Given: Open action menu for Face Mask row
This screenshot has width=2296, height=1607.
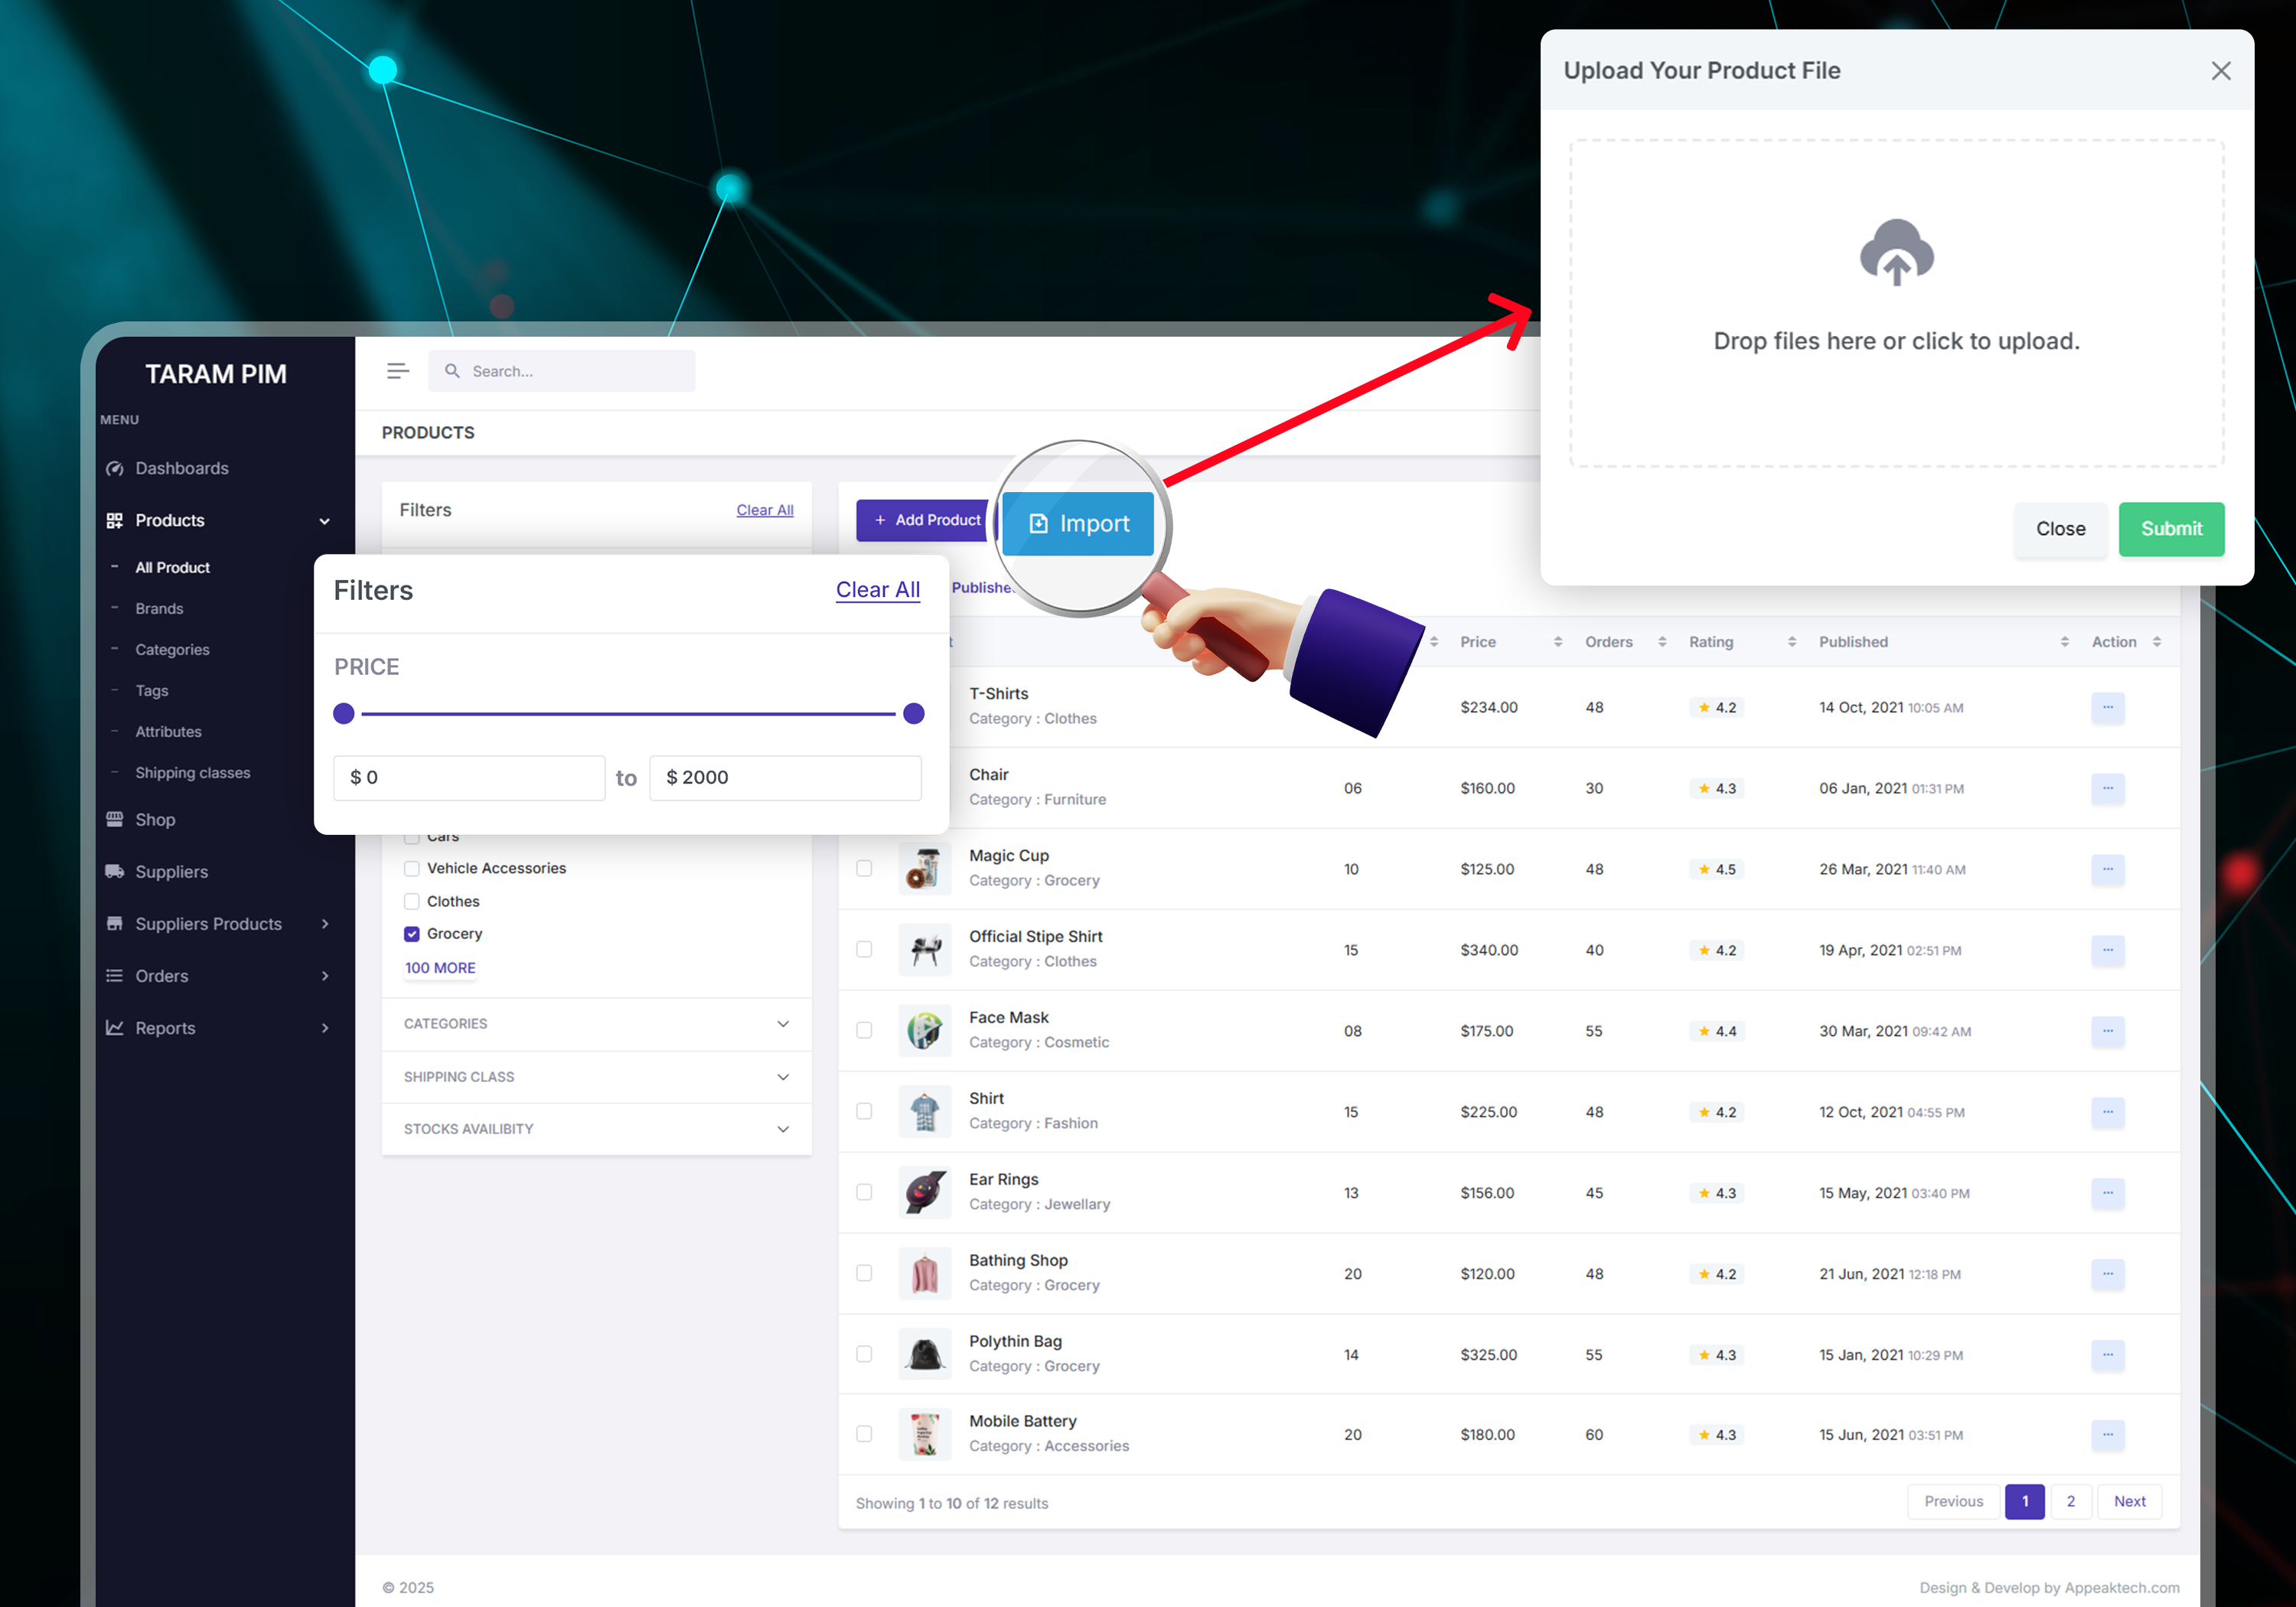Looking at the screenshot, I should pos(2107,1031).
